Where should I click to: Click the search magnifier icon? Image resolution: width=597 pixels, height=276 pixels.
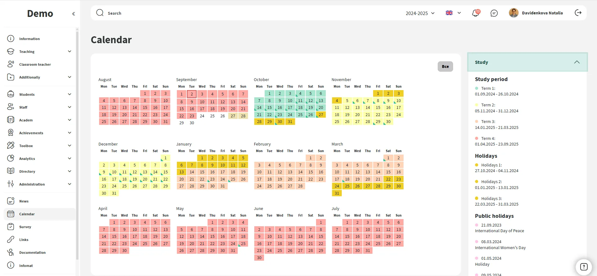(x=100, y=13)
